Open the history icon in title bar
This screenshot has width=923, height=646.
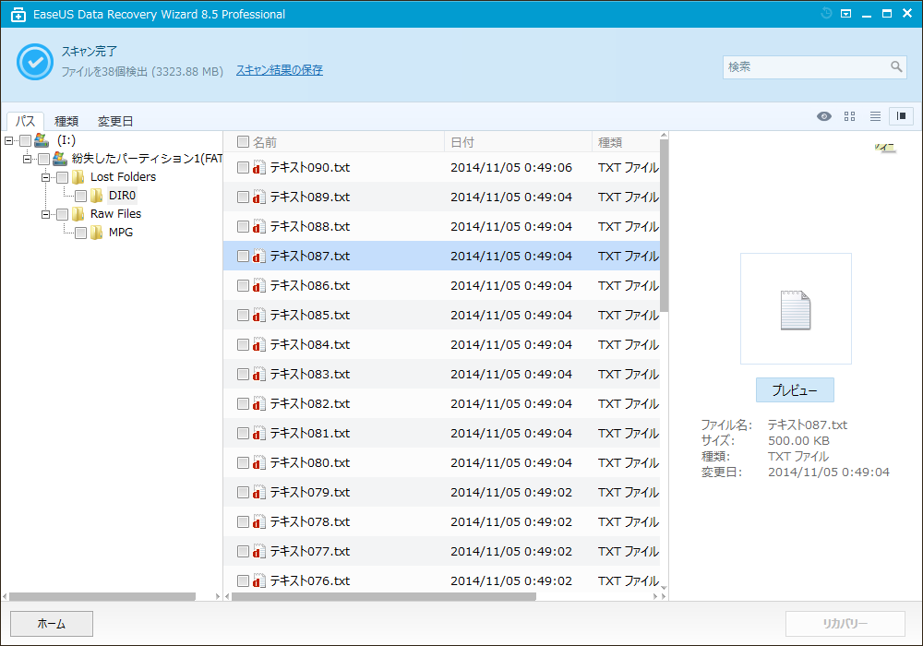(x=826, y=14)
